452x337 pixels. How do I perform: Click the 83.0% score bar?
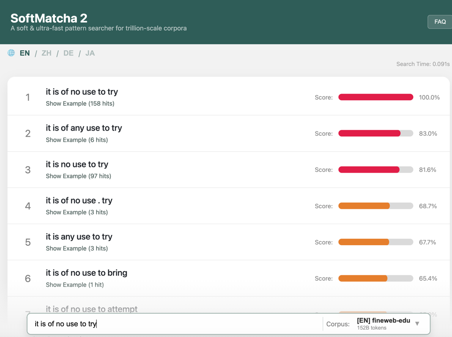pyautogui.click(x=376, y=133)
